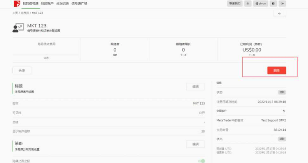The width and height of the screenshot is (308, 163).
Task: Click the 联系我们 button
Action: (x=234, y=3)
